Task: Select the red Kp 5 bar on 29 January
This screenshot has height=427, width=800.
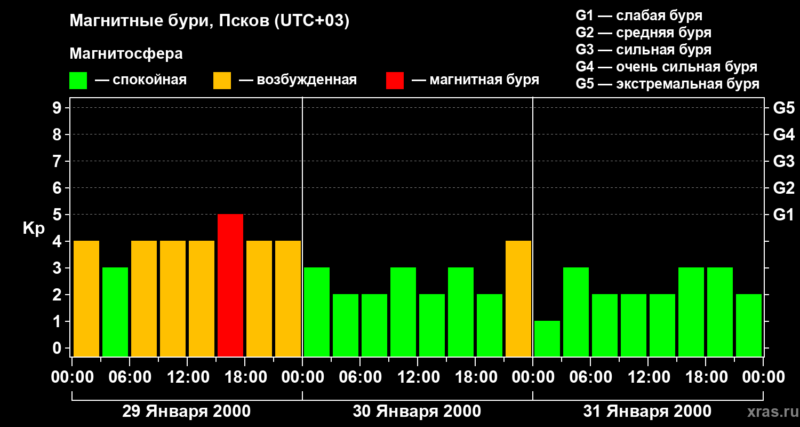Action: click(230, 286)
